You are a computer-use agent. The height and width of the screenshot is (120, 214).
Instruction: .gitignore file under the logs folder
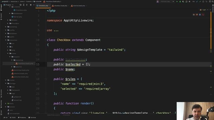16,97
